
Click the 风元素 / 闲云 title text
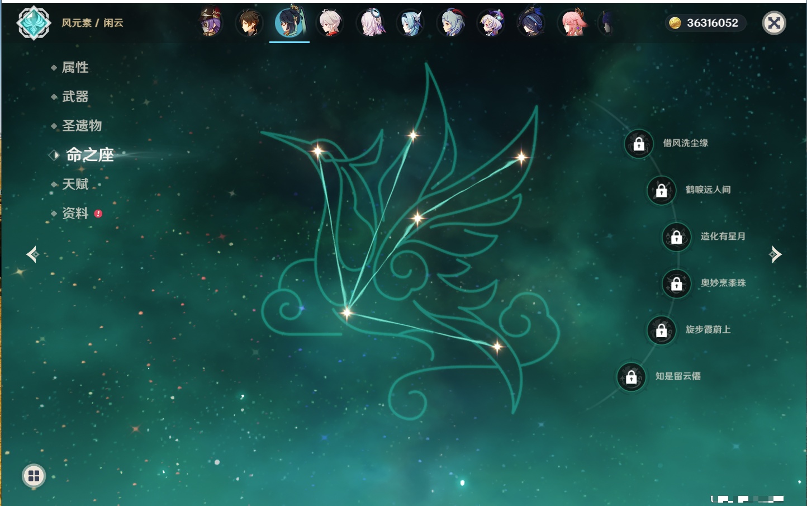click(92, 23)
